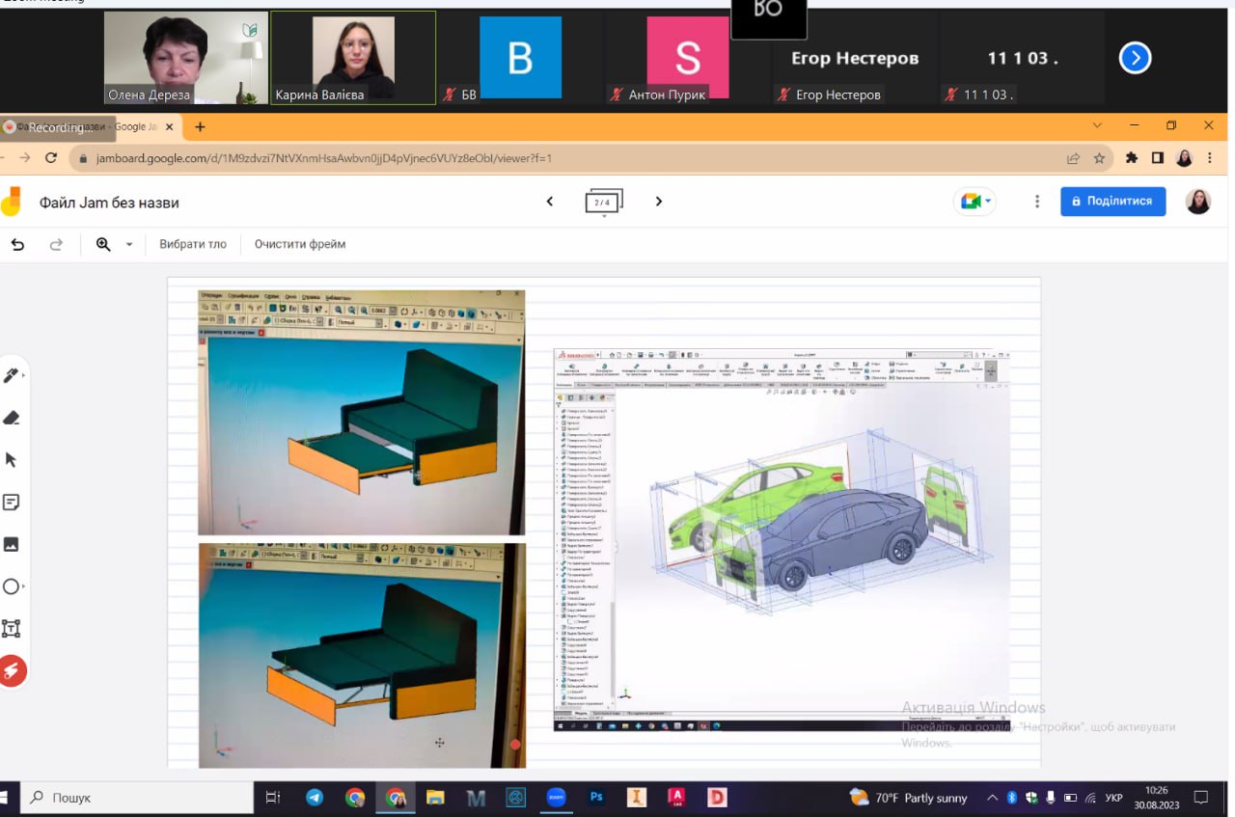The image size is (1235, 817).
Task: Undo the last Jamboard action
Action: (x=17, y=245)
